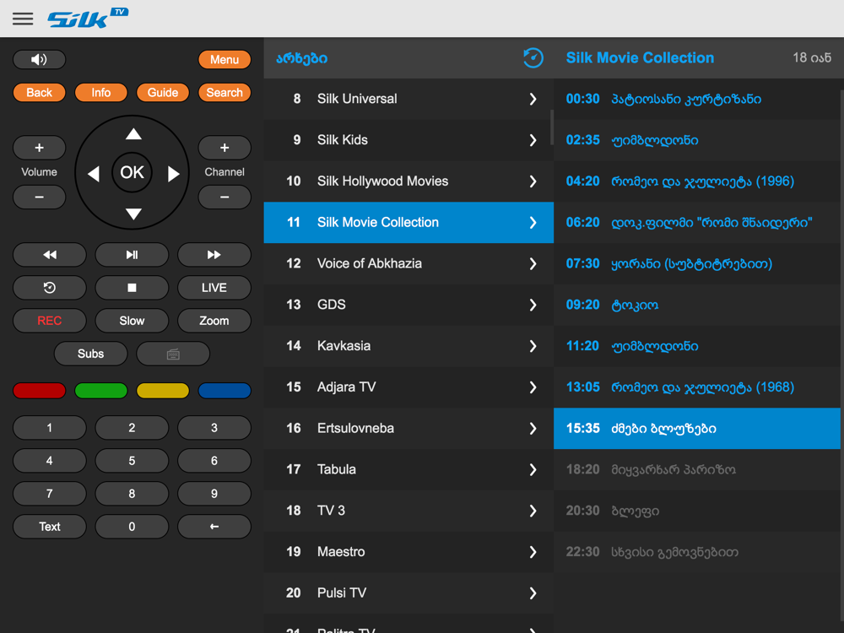The image size is (844, 633).
Task: Click number 9 on the keypad
Action: [214, 494]
